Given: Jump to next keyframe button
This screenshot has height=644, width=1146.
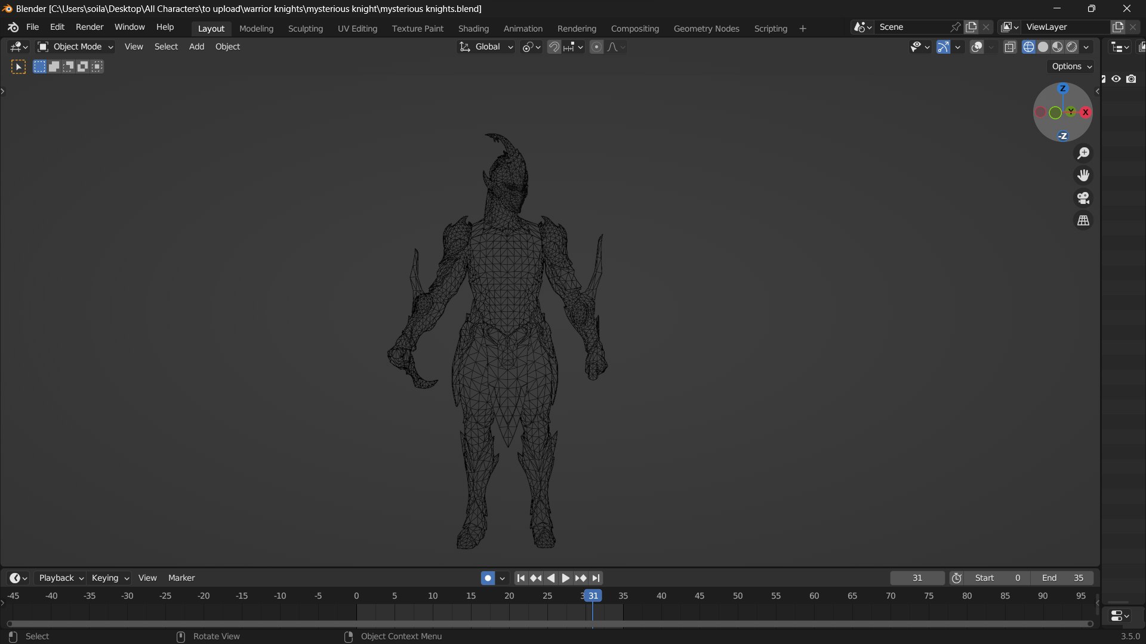Looking at the screenshot, I should (581, 578).
